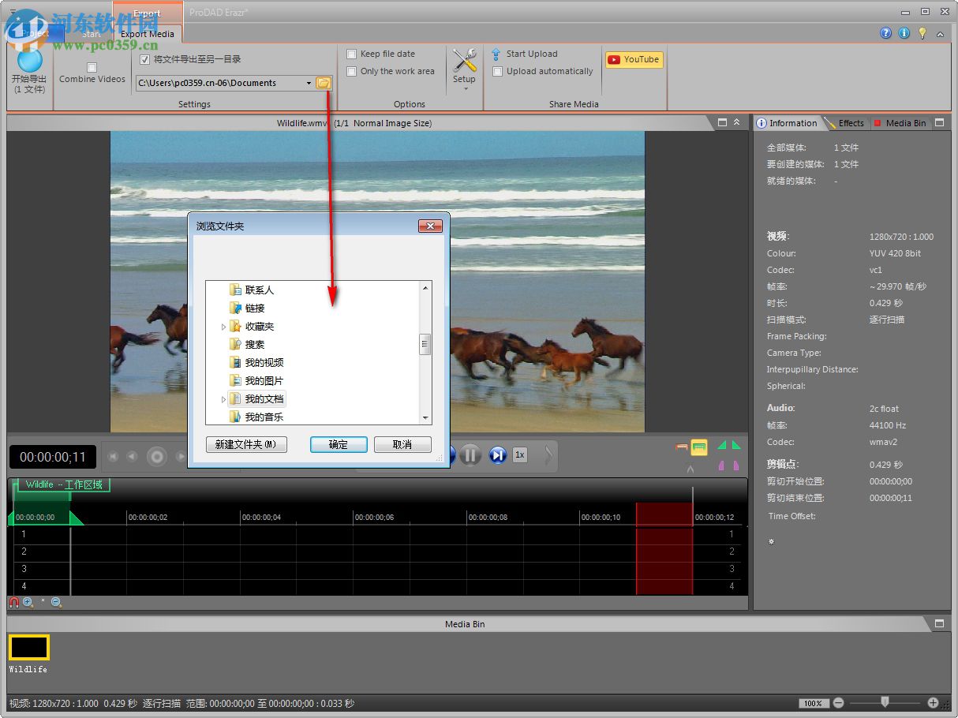Open the export path dropdown list

point(309,83)
